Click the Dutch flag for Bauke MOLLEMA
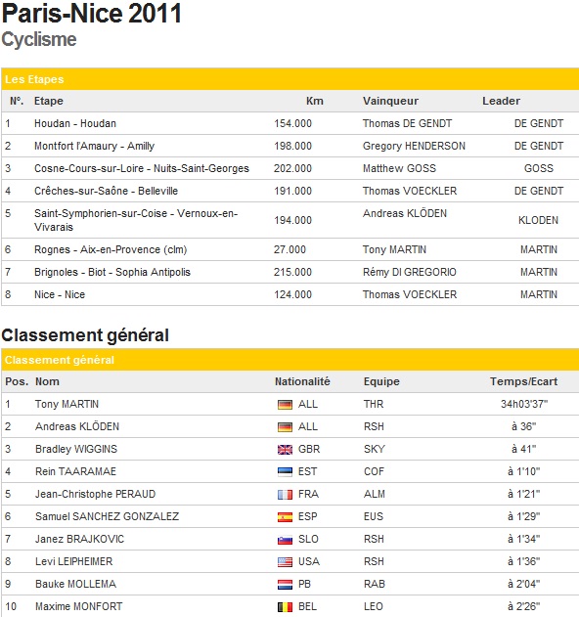The image size is (579, 617). (x=285, y=585)
